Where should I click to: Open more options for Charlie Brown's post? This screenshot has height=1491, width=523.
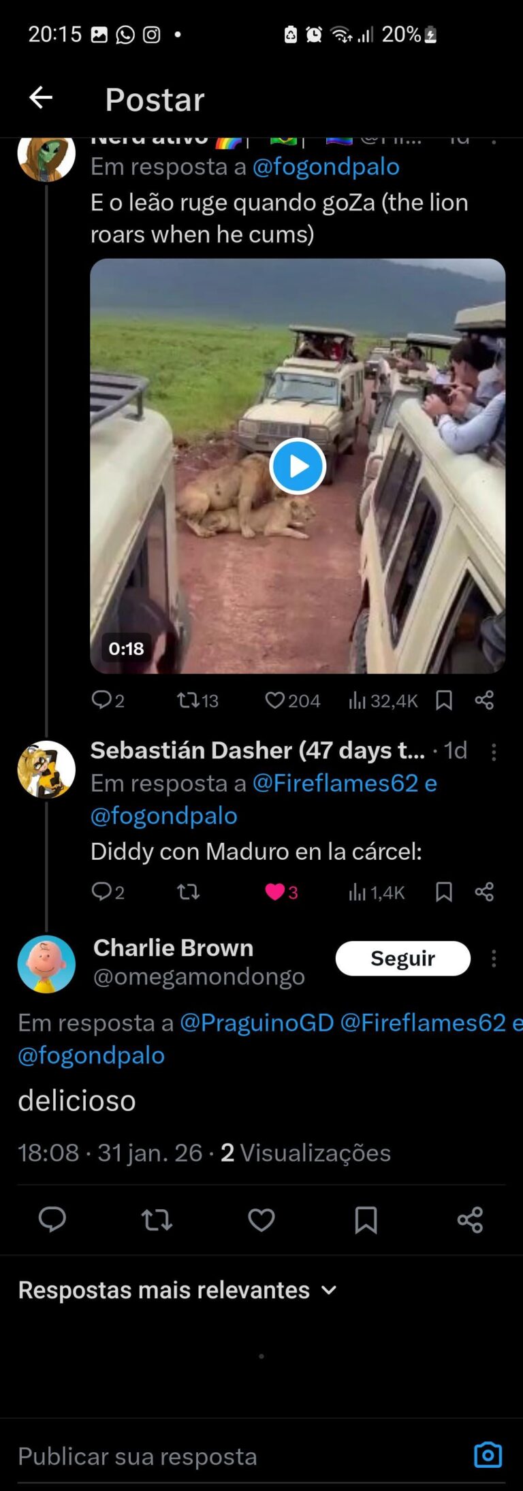pos(494,959)
